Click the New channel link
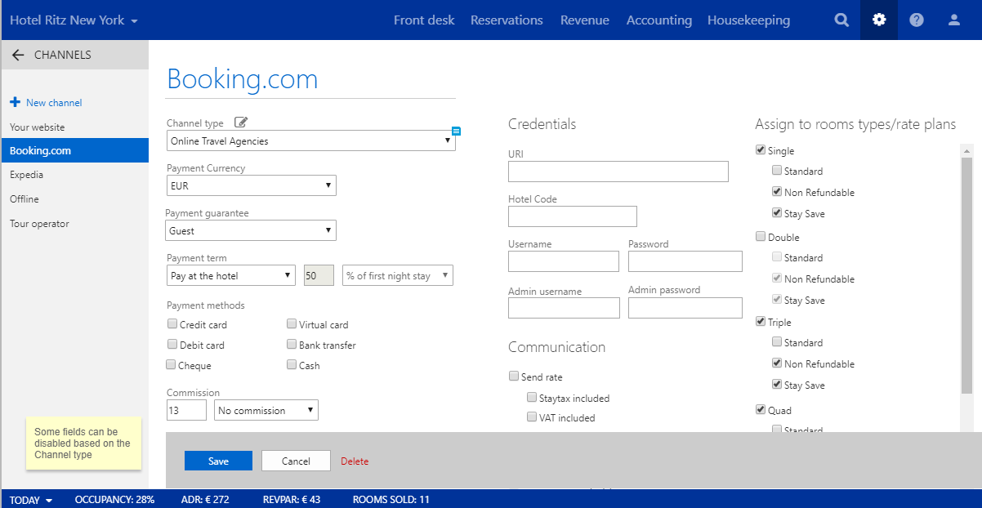 click(54, 102)
